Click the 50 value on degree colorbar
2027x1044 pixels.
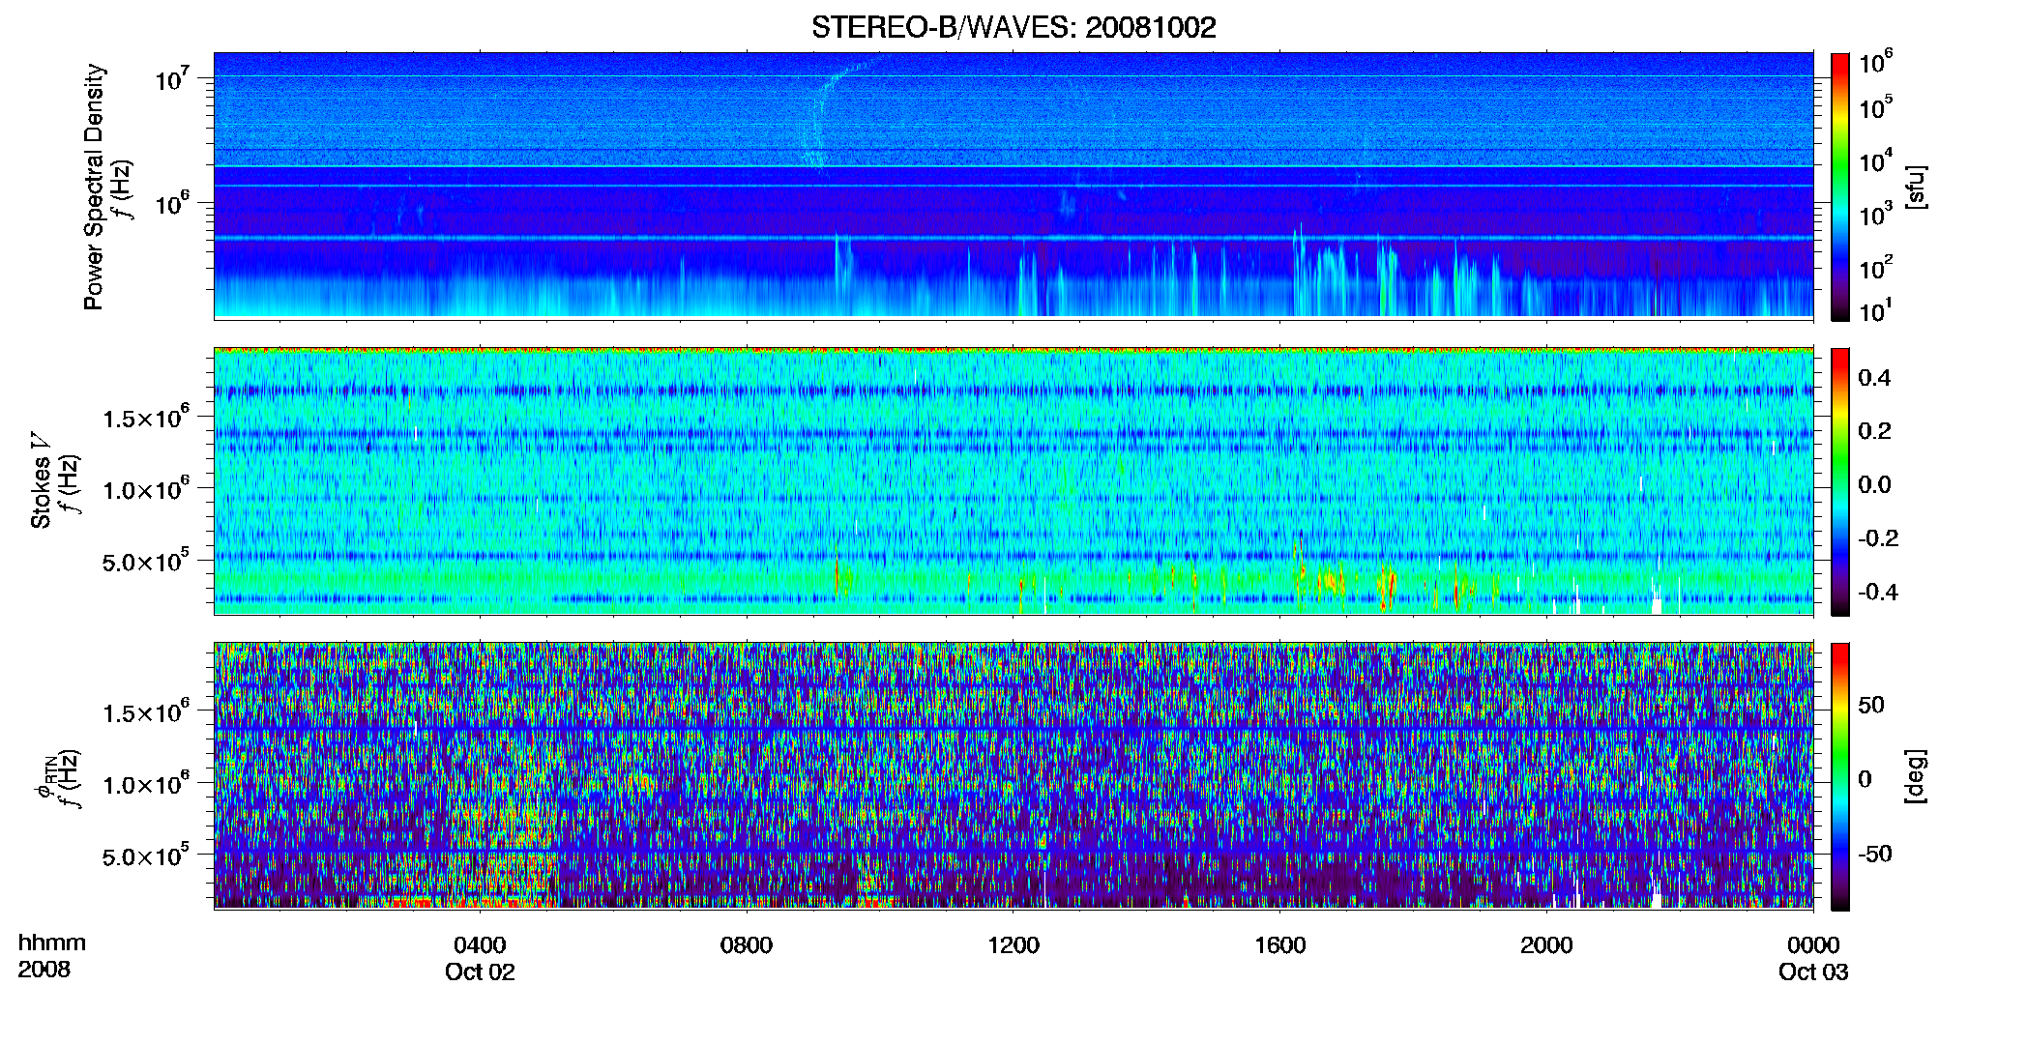[1871, 705]
